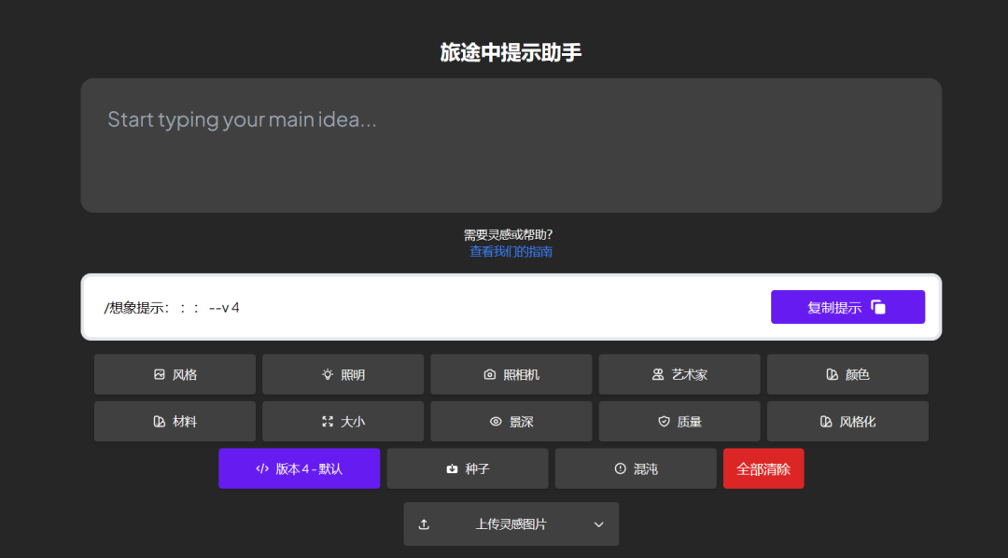
Task: Select the 材料 category
Action: click(x=175, y=421)
